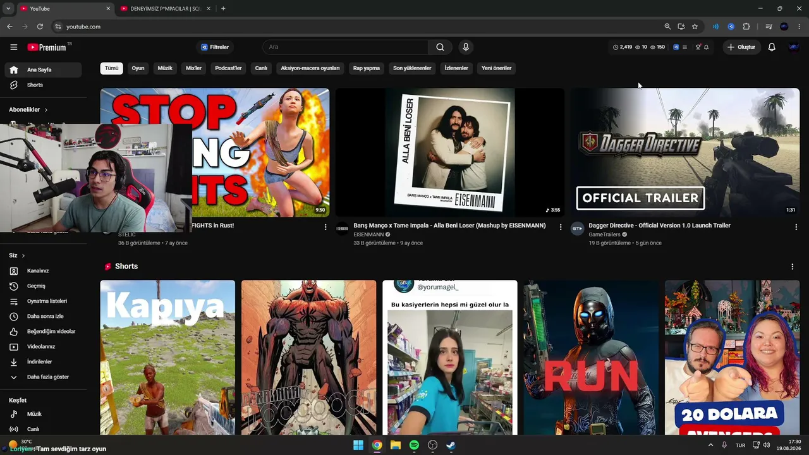
Task: Open the YouTube notifications bell
Action: [772, 47]
